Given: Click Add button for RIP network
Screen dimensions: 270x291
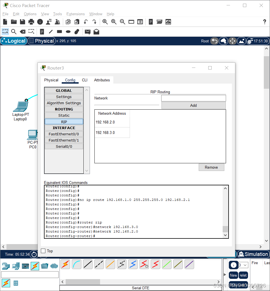Looking at the screenshot, I should (x=194, y=105).
